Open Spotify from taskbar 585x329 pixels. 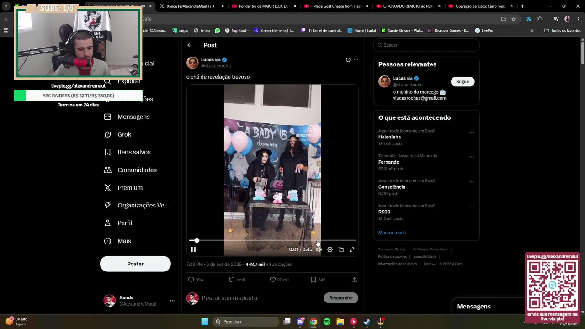coord(327,322)
